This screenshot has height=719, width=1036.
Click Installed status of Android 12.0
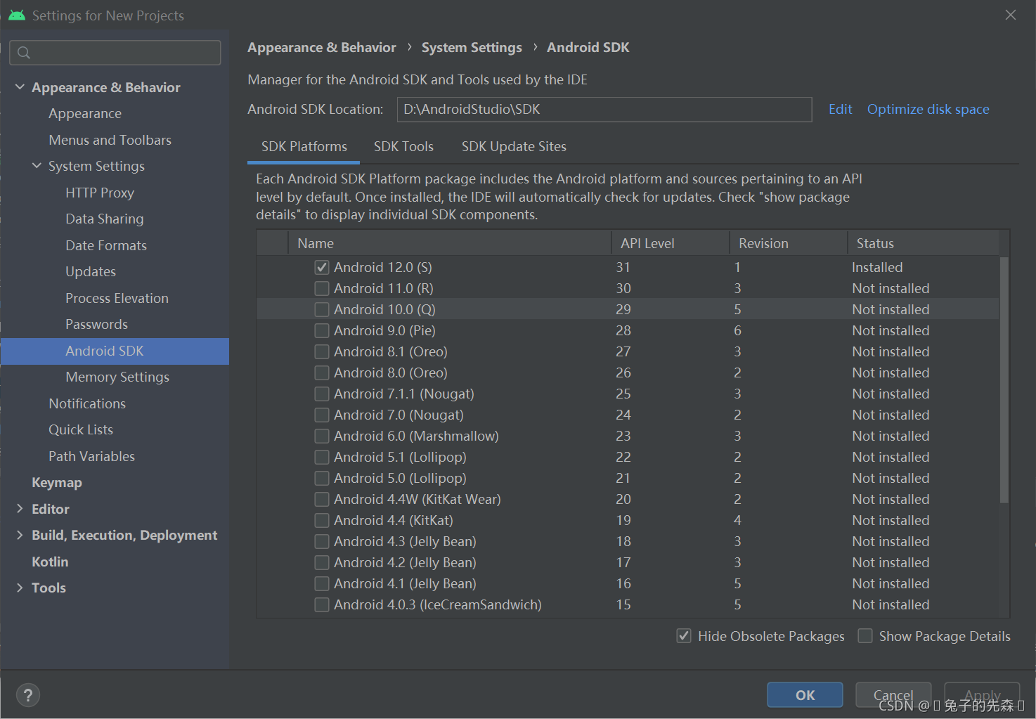coord(877,267)
